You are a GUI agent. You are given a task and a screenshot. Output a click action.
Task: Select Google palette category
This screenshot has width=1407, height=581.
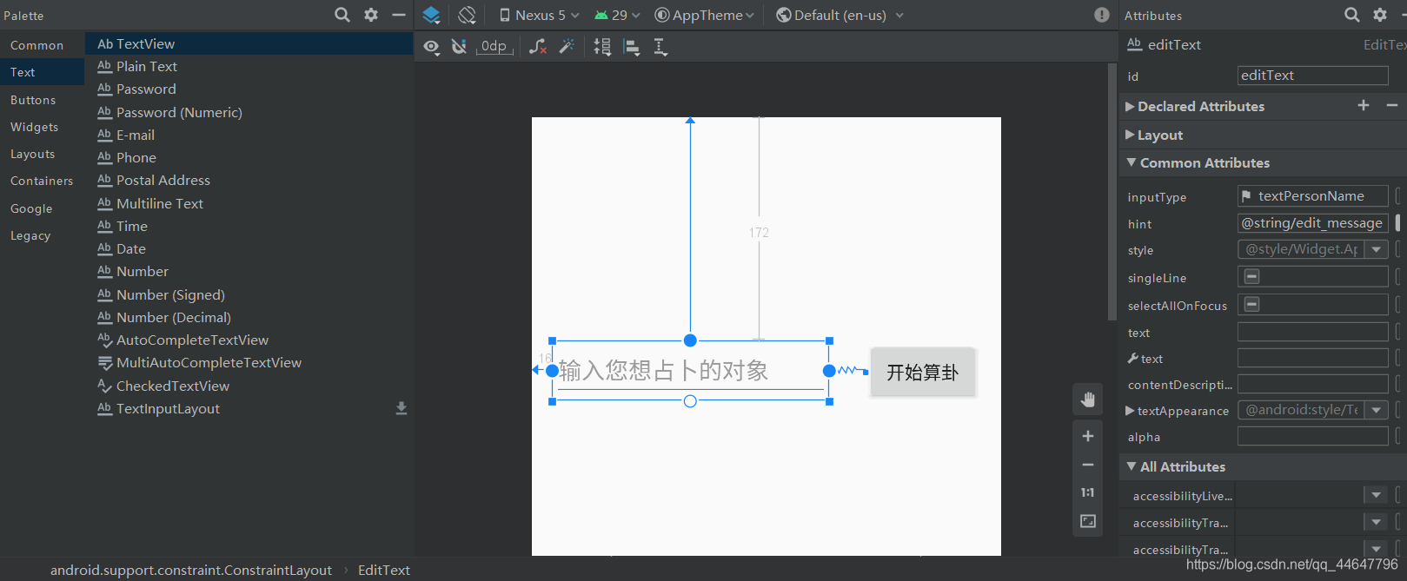click(42, 208)
